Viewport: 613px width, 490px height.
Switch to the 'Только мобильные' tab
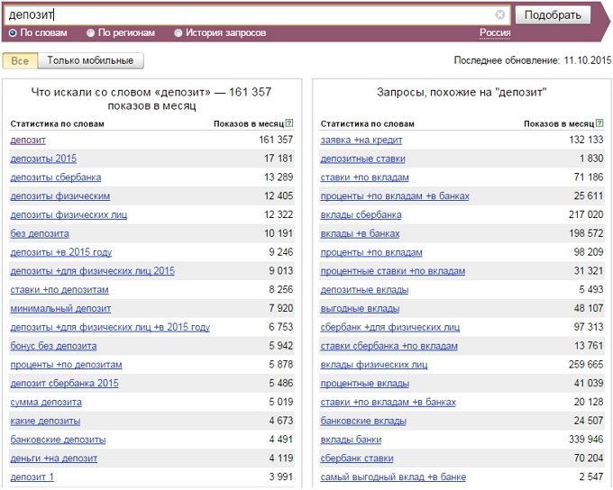click(90, 61)
